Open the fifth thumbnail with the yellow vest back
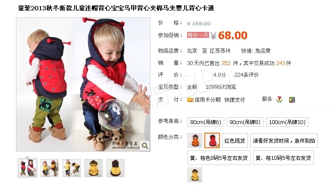The width and height of the screenshot is (332, 187). tap(116, 168)
